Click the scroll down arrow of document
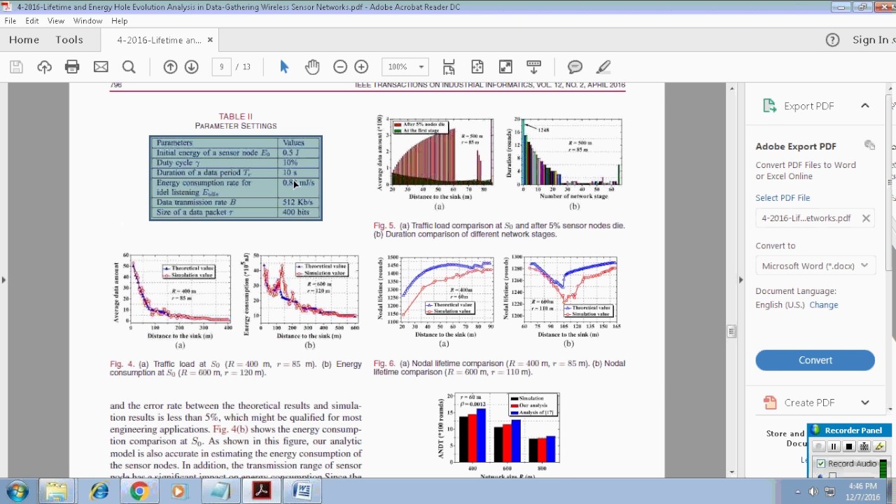The image size is (896, 504). pos(731,472)
